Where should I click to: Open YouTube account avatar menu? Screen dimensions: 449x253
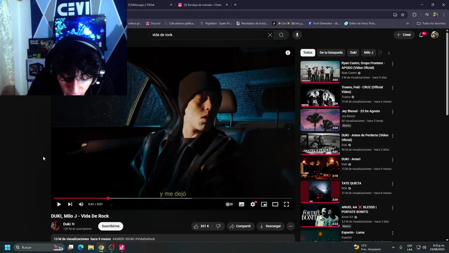435,35
